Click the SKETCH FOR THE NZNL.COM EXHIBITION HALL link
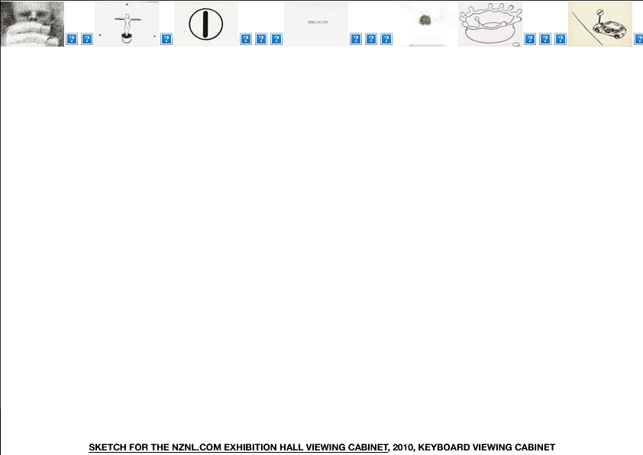This screenshot has height=455, width=643. (238, 447)
